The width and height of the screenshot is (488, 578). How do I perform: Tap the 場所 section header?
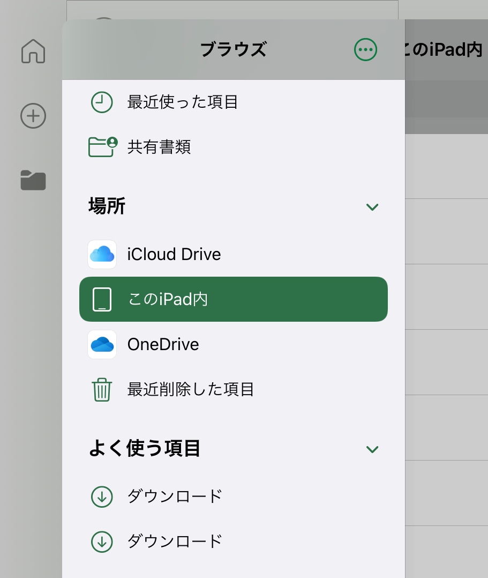pos(107,206)
